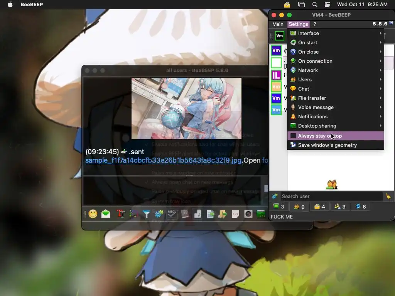This screenshot has height=296, width=395.
Task: Open the Apple menu
Action: point(10,5)
